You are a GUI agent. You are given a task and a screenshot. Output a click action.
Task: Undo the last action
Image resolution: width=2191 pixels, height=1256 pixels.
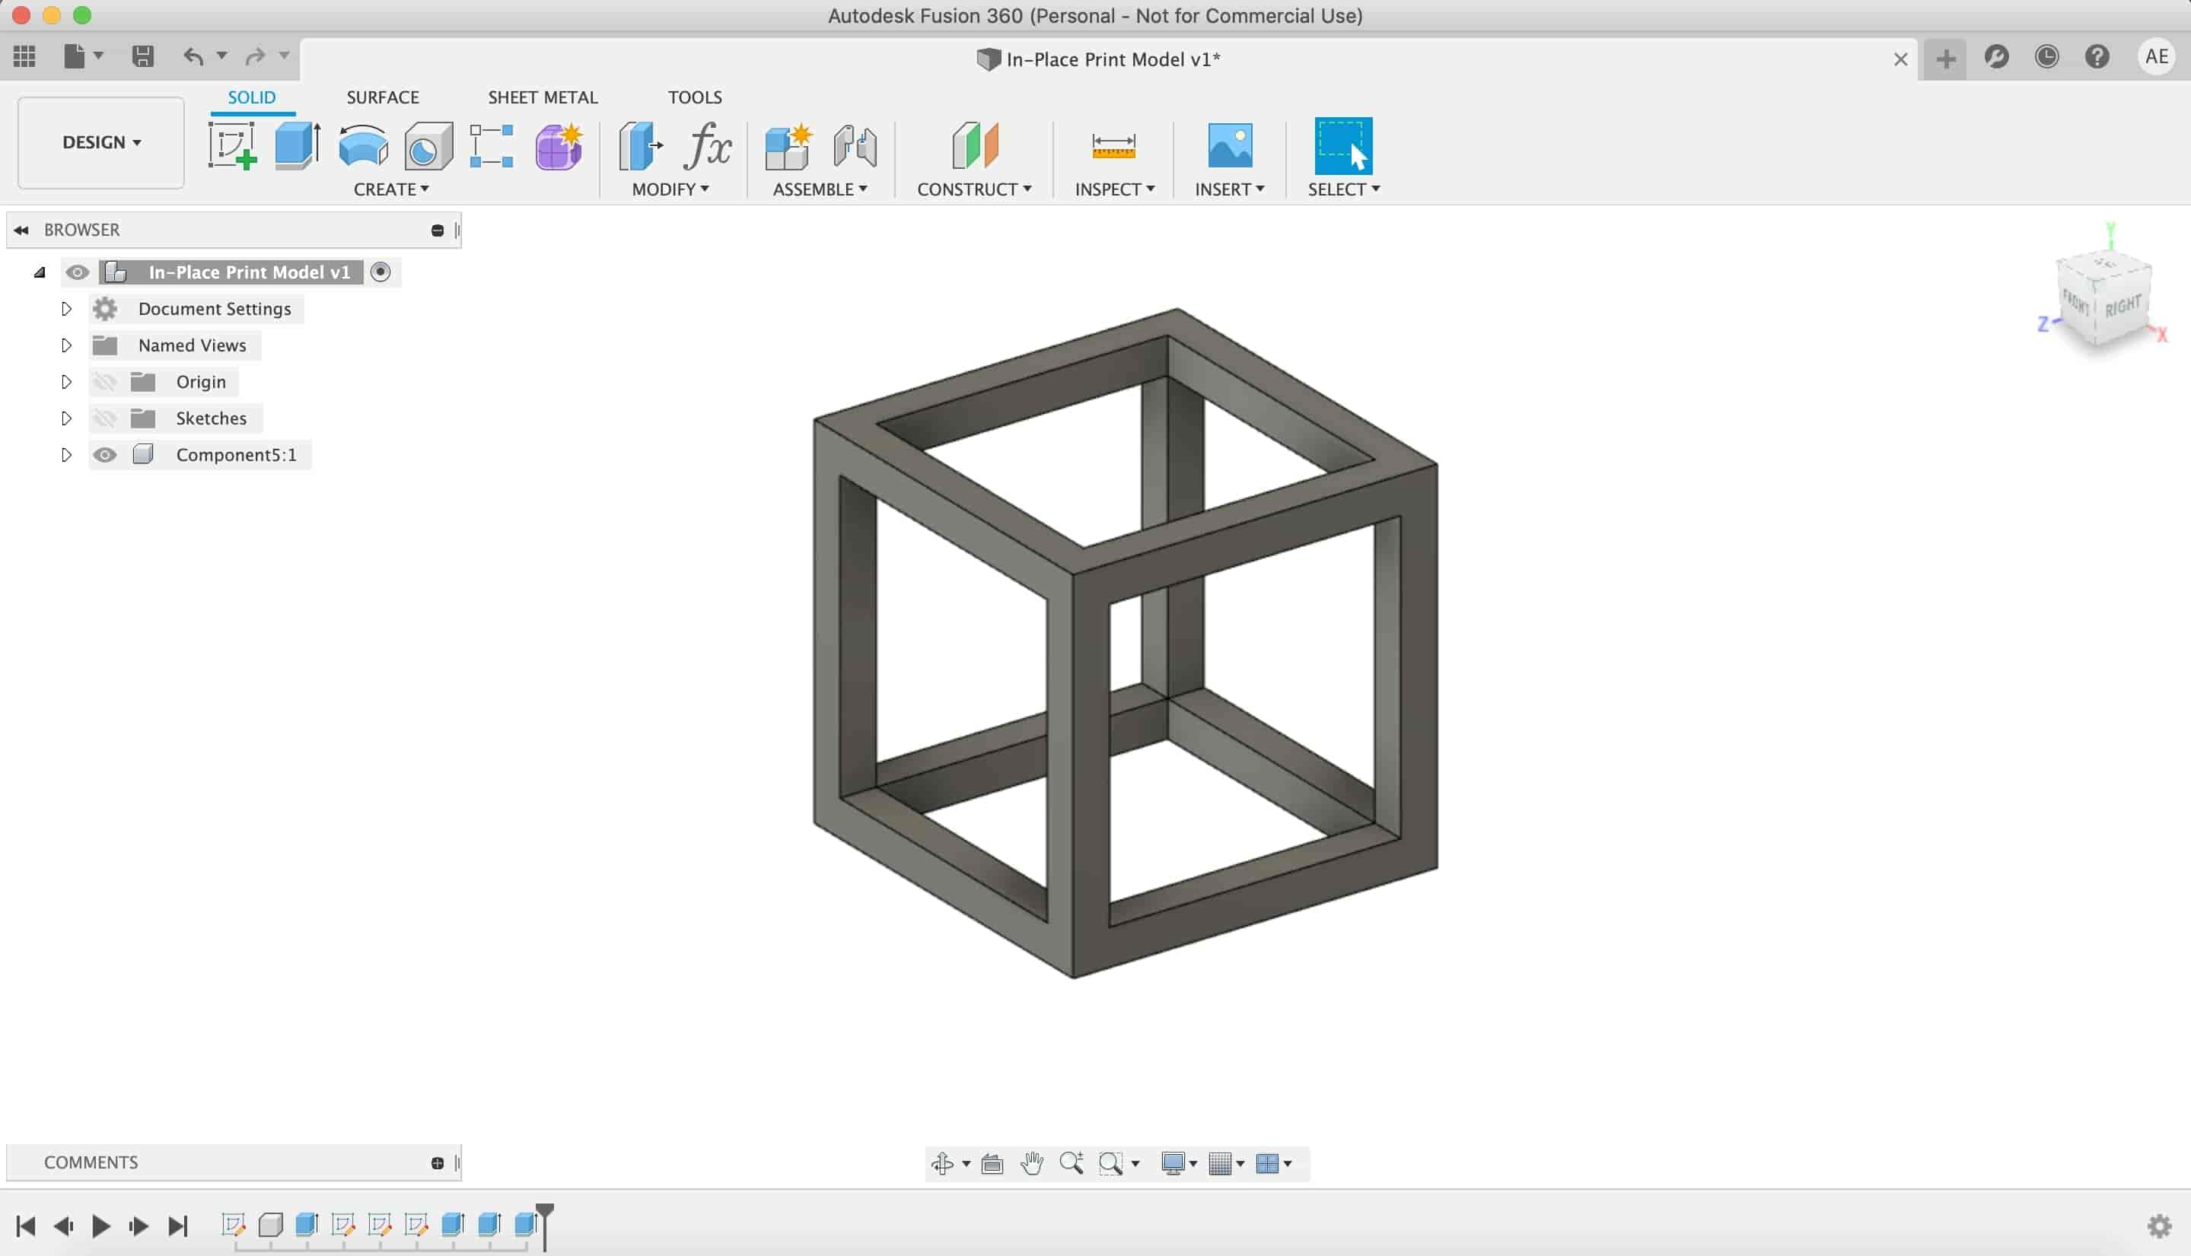pos(193,57)
